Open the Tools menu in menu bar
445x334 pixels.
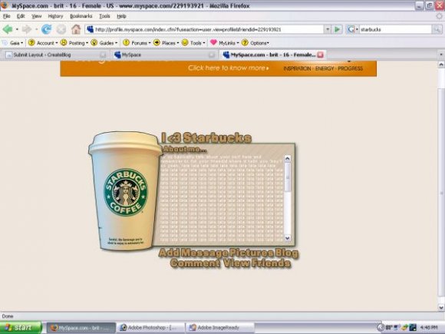pos(104,16)
